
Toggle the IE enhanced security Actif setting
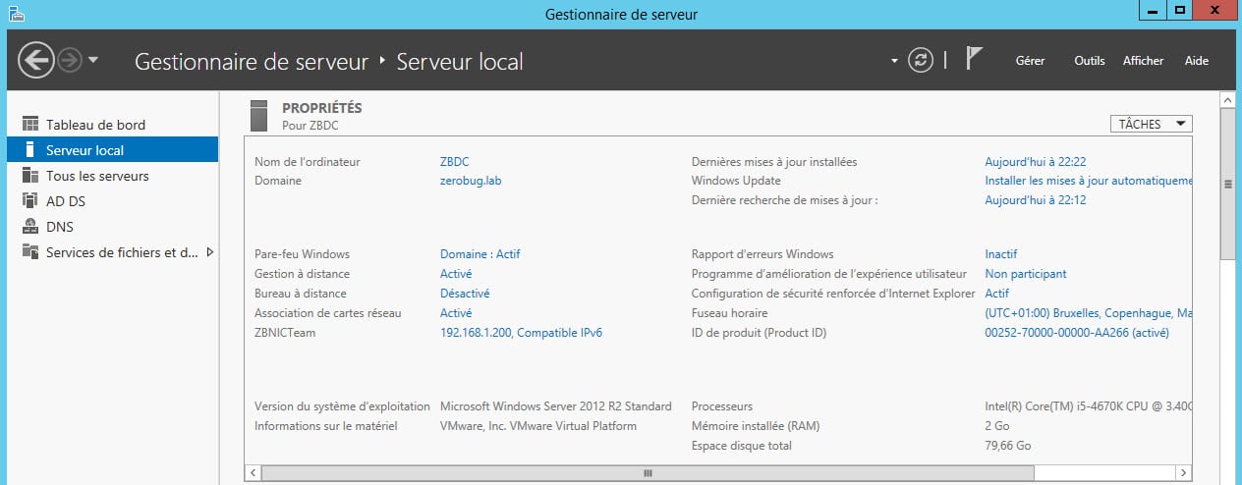click(996, 294)
